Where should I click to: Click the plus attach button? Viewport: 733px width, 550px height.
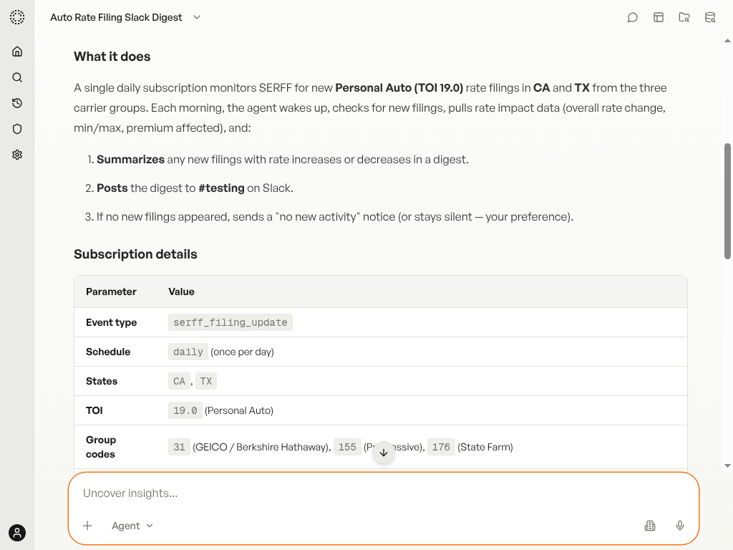pos(87,526)
